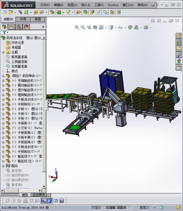Open the Toolbox menu
This screenshot has height=211, width=183.
113,5
